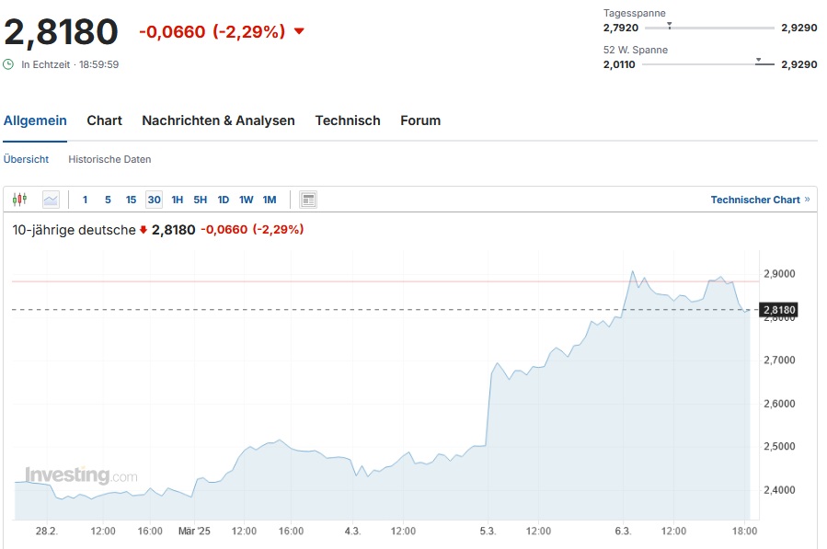Switch interval to 1D
The image size is (827, 549).
224,200
